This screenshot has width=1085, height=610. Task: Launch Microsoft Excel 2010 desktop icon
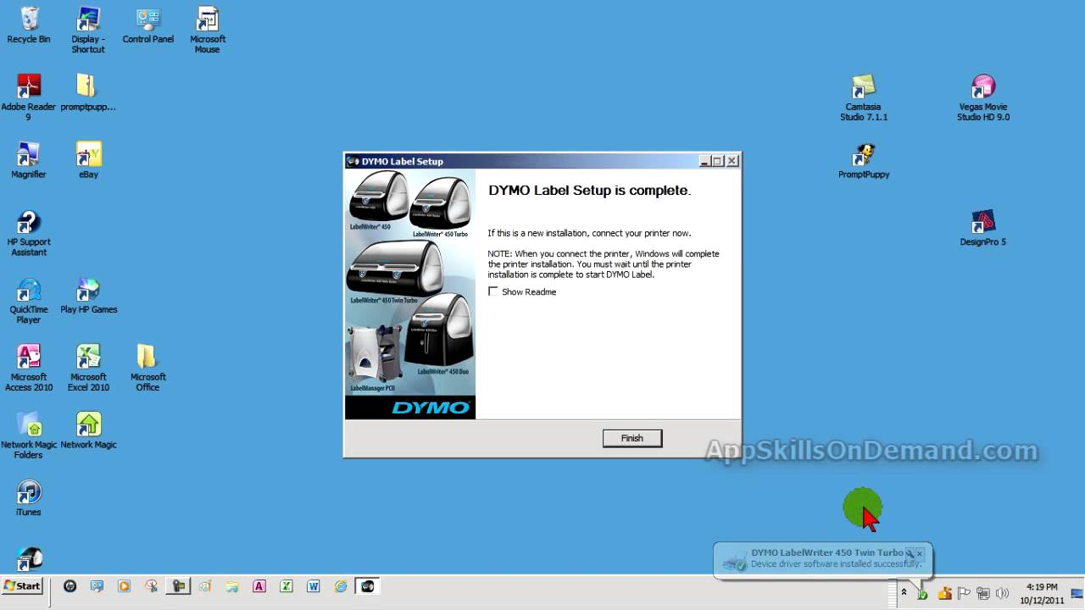tap(88, 368)
